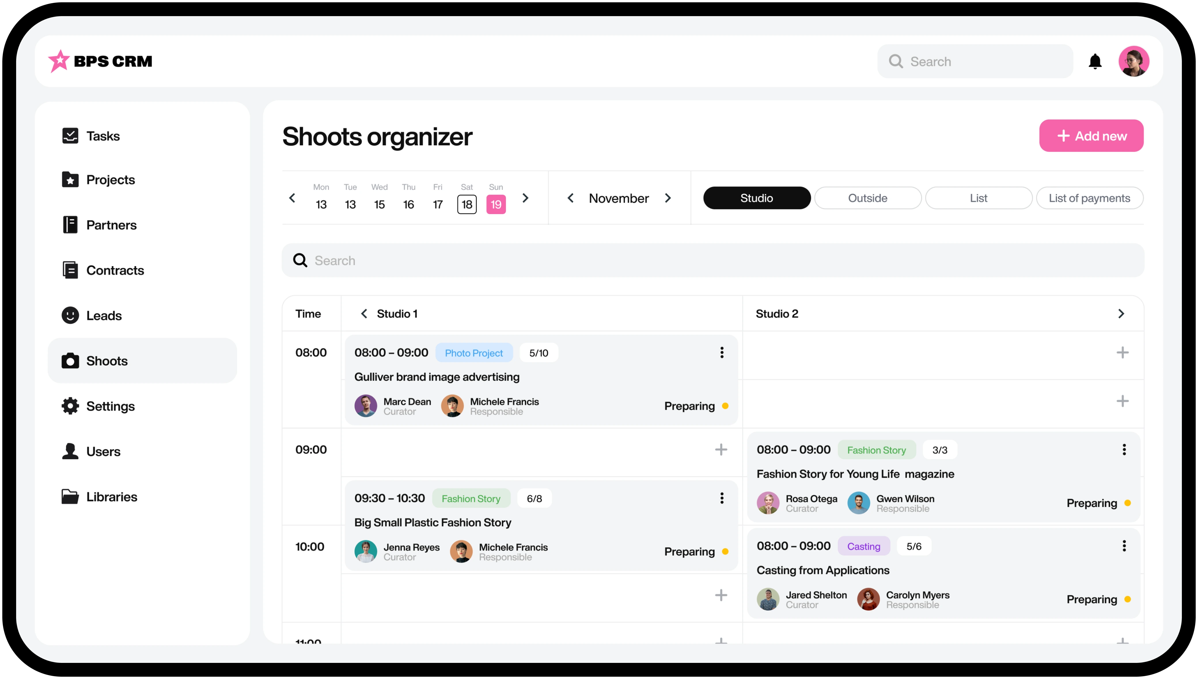The image size is (1198, 679).
Task: Open Gulliver brand image advertising title
Action: coord(436,376)
